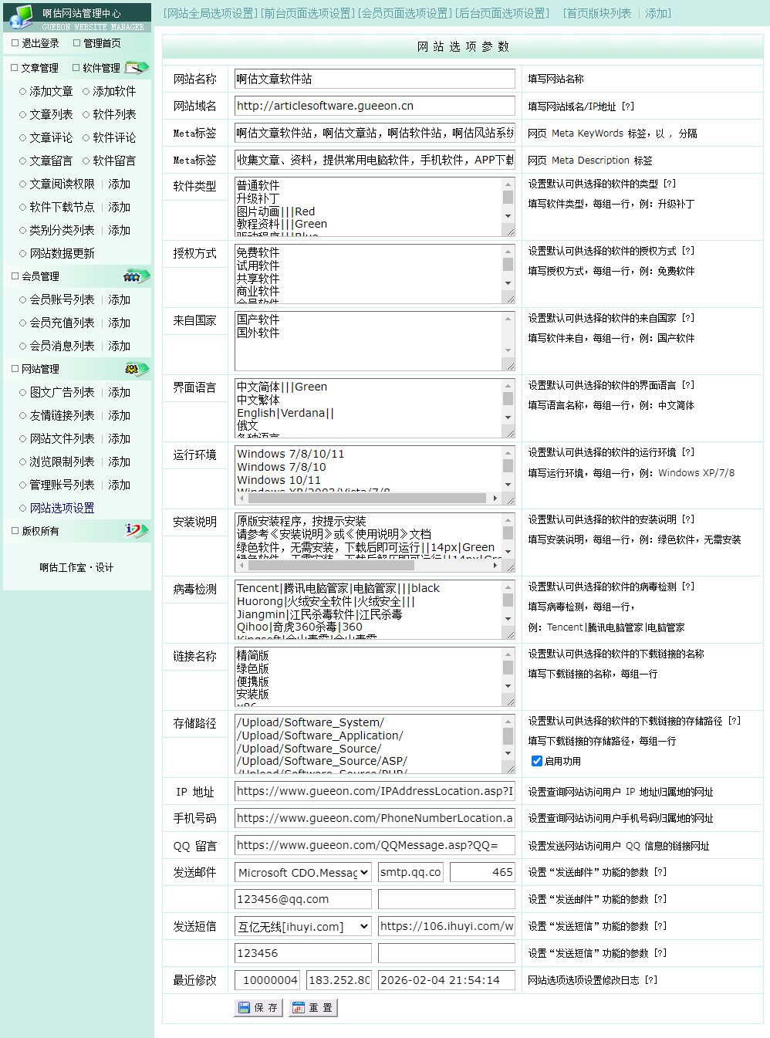Open the 会员页面选项设置 top tab
Viewport: 770px width, 1038px height.
pos(406,13)
